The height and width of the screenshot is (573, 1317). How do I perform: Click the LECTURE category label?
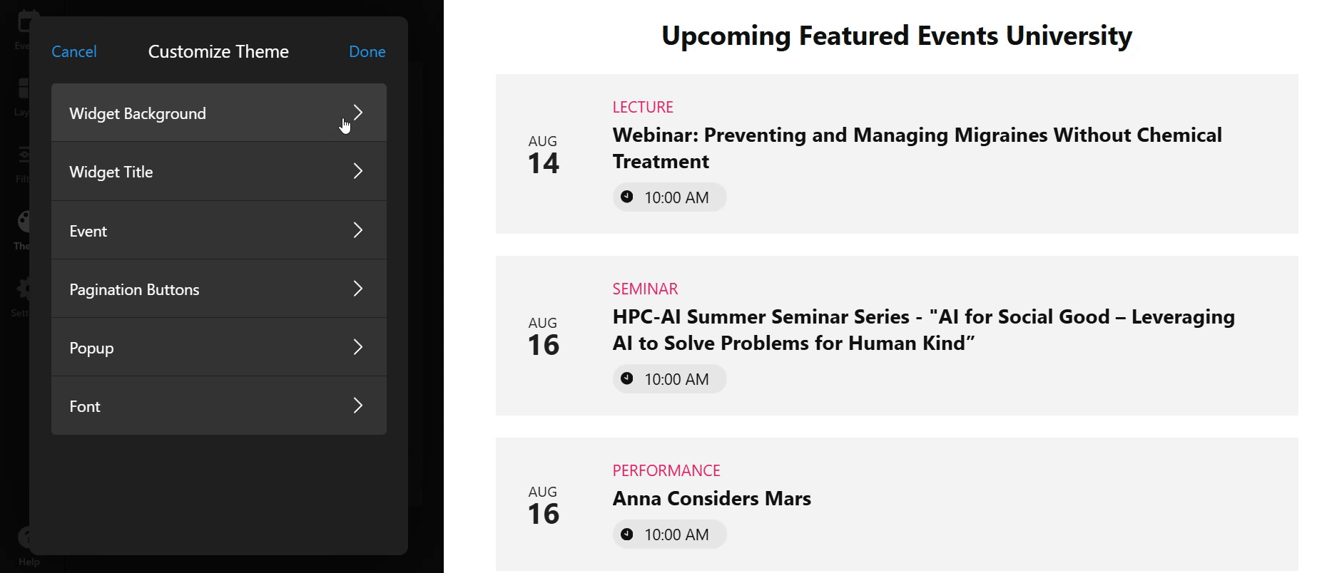(x=643, y=107)
